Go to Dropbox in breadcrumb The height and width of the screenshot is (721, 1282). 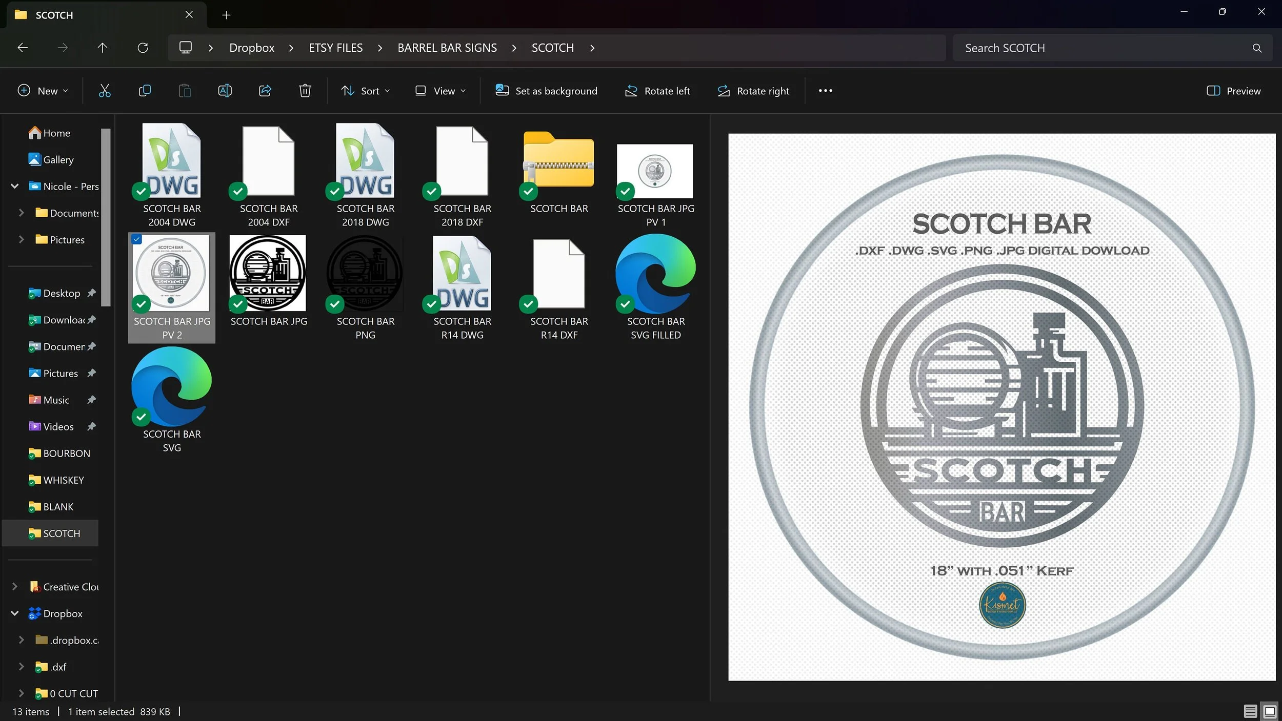pyautogui.click(x=252, y=48)
